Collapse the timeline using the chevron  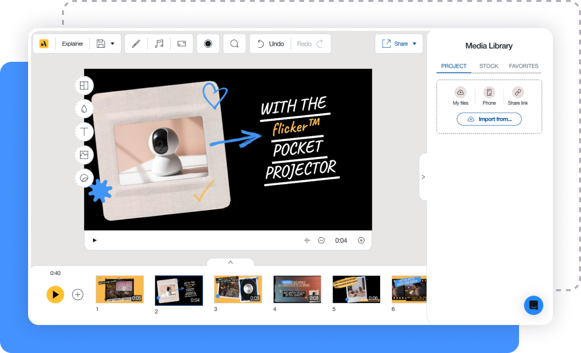click(230, 262)
